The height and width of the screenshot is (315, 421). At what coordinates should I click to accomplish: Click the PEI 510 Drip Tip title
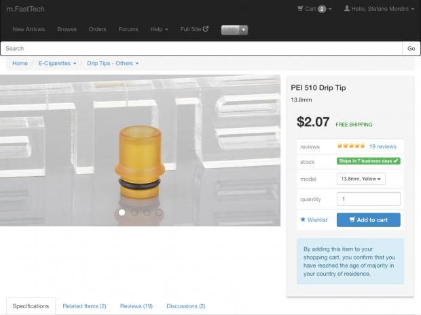pos(318,87)
